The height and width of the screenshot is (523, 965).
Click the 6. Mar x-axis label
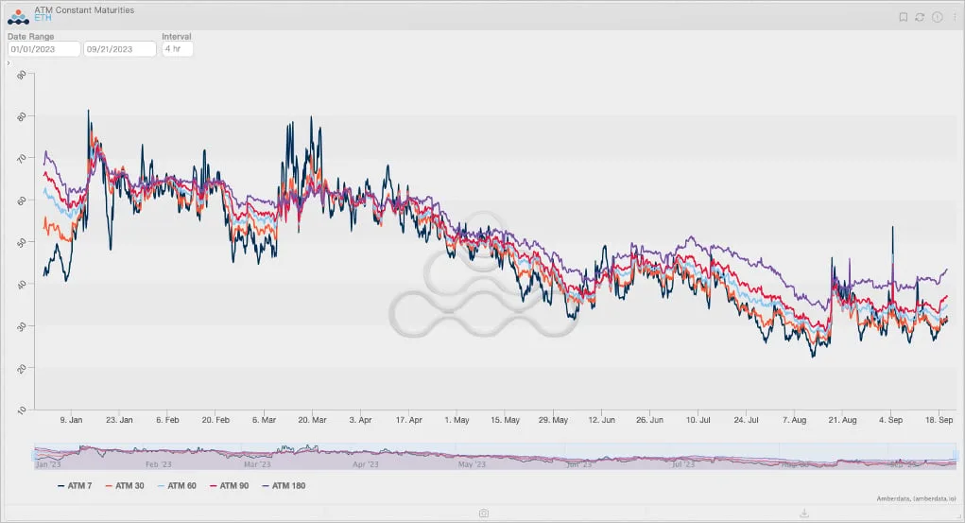point(264,420)
